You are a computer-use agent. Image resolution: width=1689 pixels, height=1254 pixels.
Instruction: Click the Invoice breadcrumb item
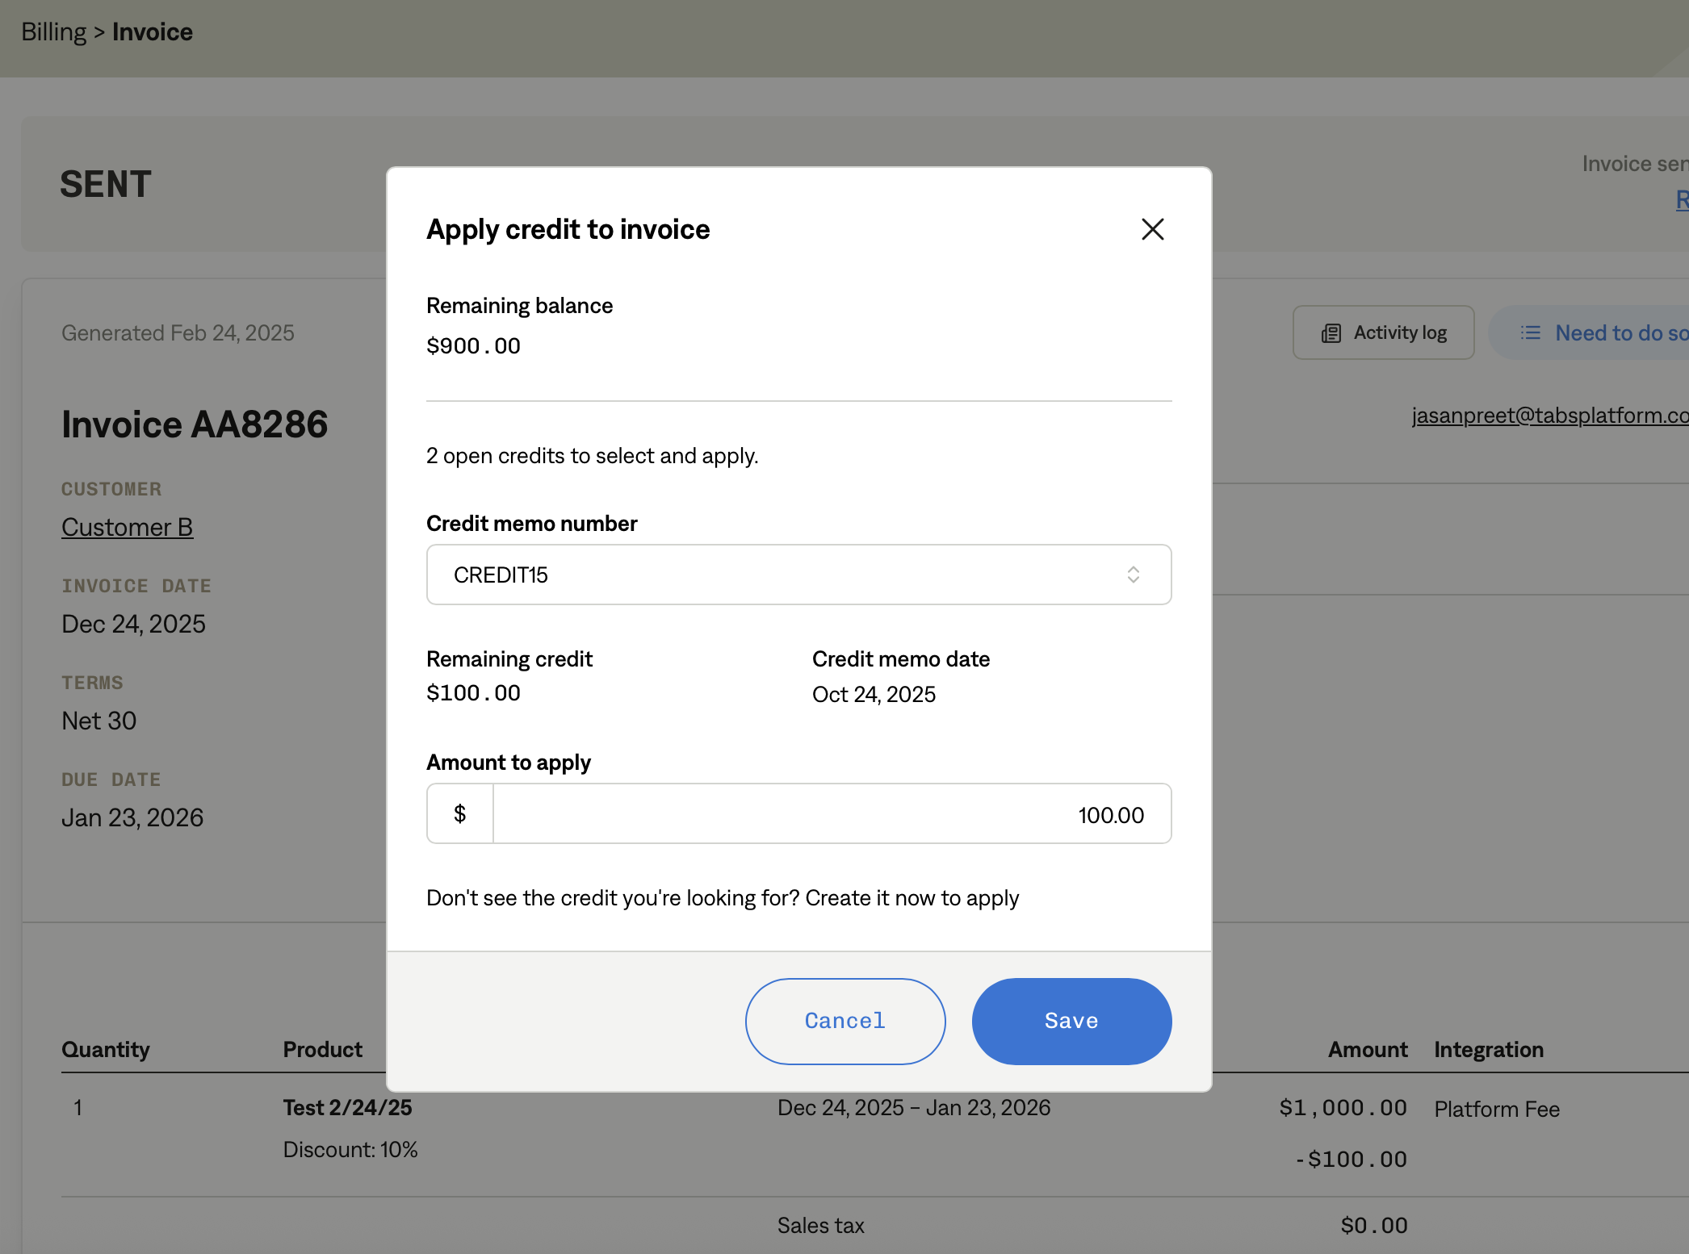pos(152,32)
